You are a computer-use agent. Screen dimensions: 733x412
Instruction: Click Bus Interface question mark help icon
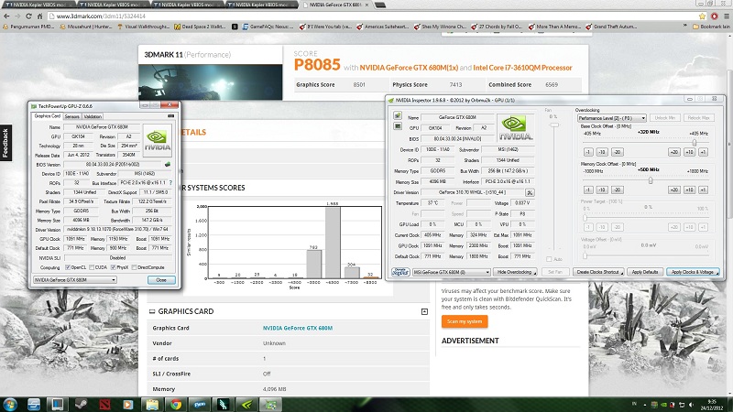coord(170,183)
